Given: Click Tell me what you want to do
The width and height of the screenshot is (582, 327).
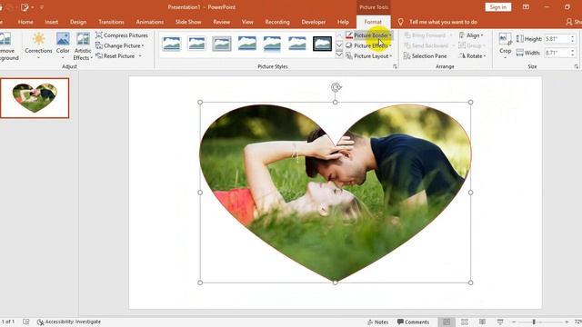Looking at the screenshot, I should click(443, 22).
